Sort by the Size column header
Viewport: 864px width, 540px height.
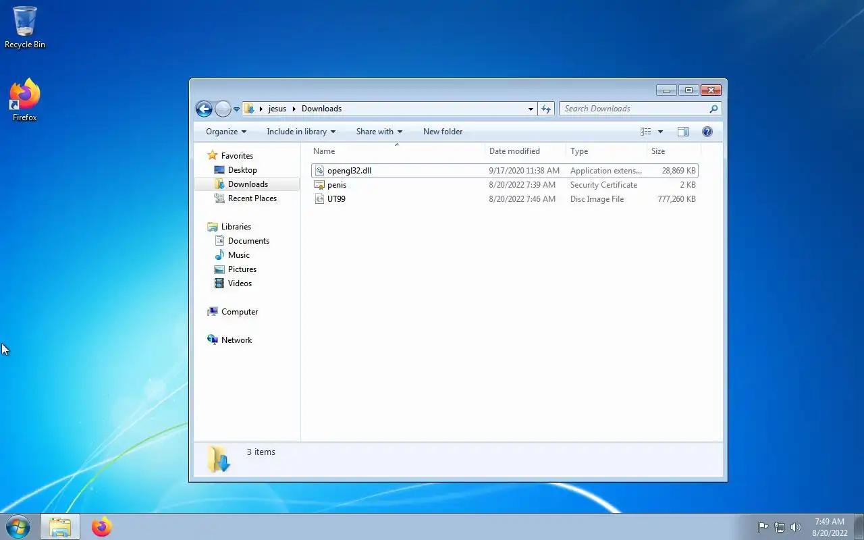pyautogui.click(x=674, y=151)
